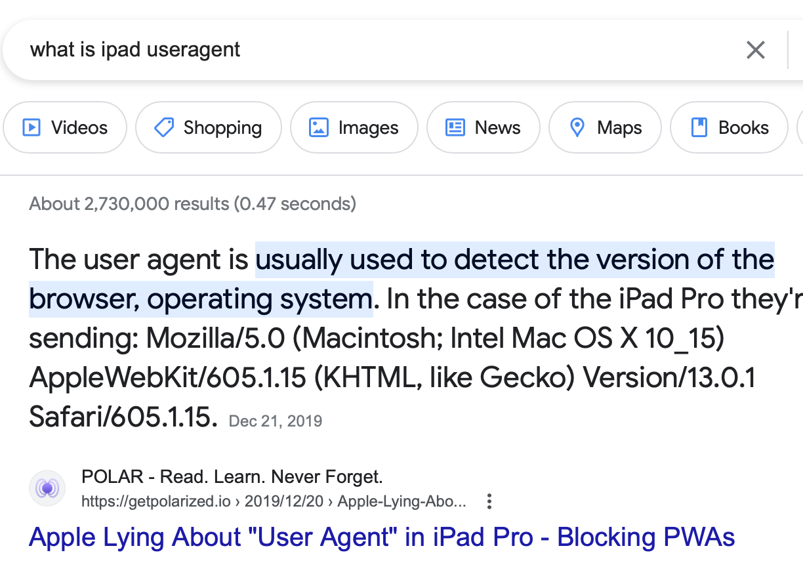This screenshot has width=803, height=563.
Task: Click the "About 2,730,000 results" stats text
Action: (x=192, y=203)
